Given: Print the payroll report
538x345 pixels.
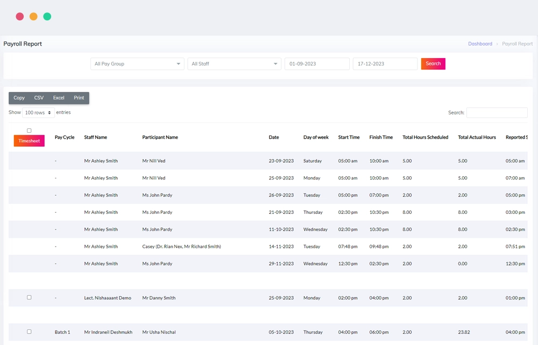Looking at the screenshot, I should (79, 98).
